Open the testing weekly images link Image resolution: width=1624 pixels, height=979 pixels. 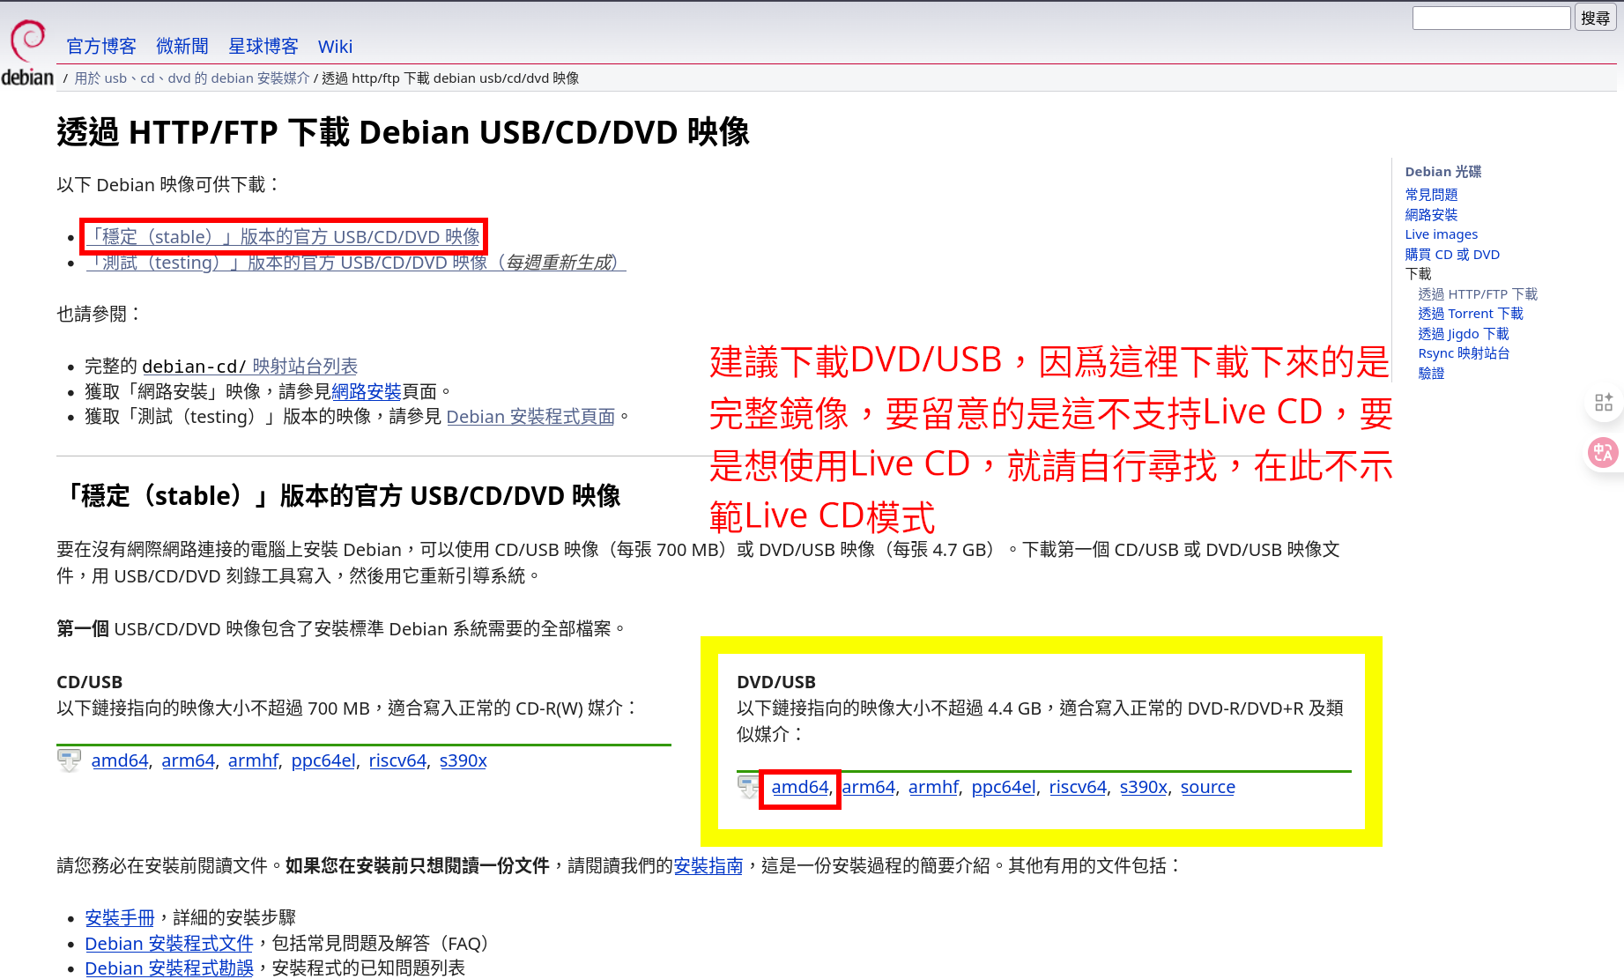click(x=356, y=263)
